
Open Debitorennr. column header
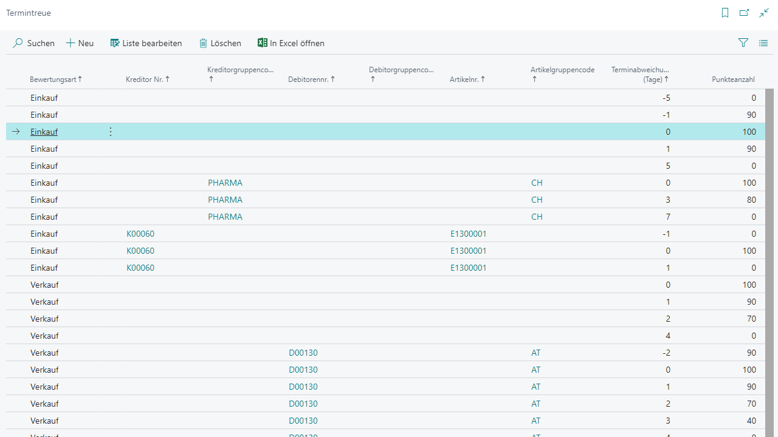[x=312, y=80]
